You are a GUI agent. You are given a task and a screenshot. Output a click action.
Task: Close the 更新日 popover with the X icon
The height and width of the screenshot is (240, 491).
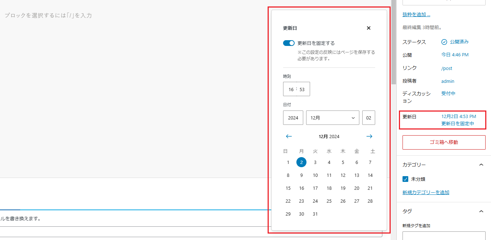(x=368, y=28)
